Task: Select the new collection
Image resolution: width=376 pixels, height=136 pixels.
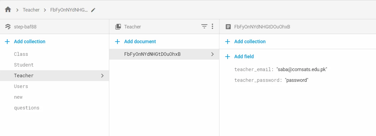Action: coord(18,97)
